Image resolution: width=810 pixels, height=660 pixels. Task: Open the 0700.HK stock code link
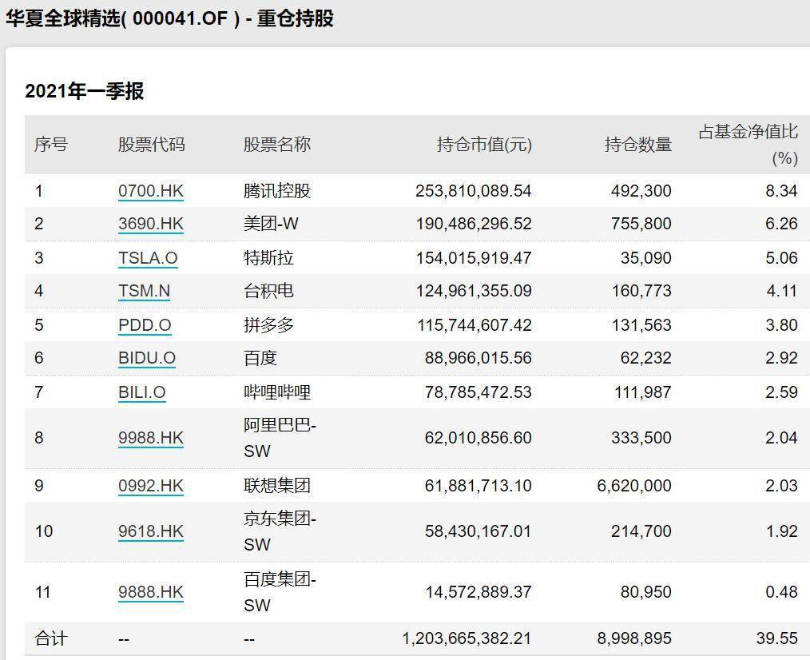tap(150, 191)
